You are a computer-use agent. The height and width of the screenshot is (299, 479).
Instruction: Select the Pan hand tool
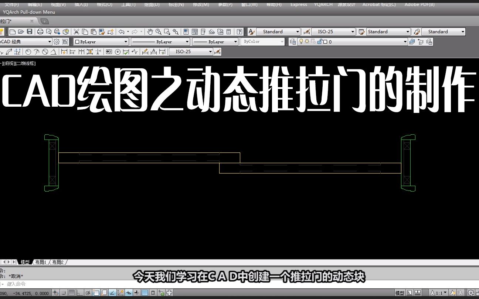coord(150,32)
